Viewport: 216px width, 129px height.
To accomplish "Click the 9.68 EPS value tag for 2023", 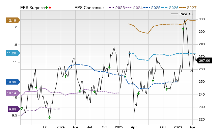I will (x=14, y=109).
